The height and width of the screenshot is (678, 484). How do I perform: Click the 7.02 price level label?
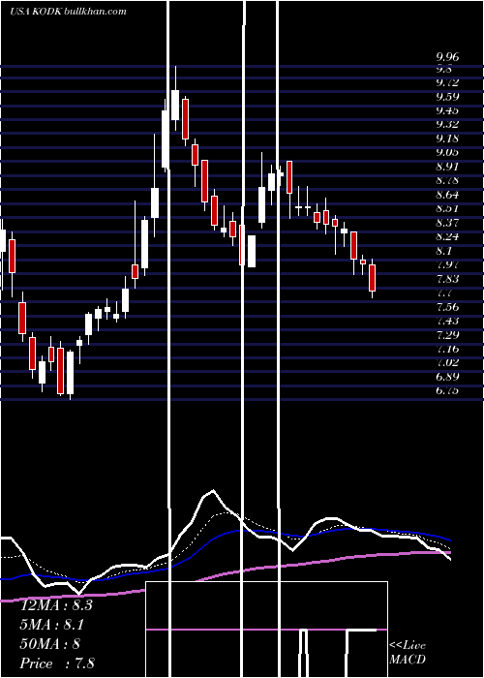(x=447, y=362)
